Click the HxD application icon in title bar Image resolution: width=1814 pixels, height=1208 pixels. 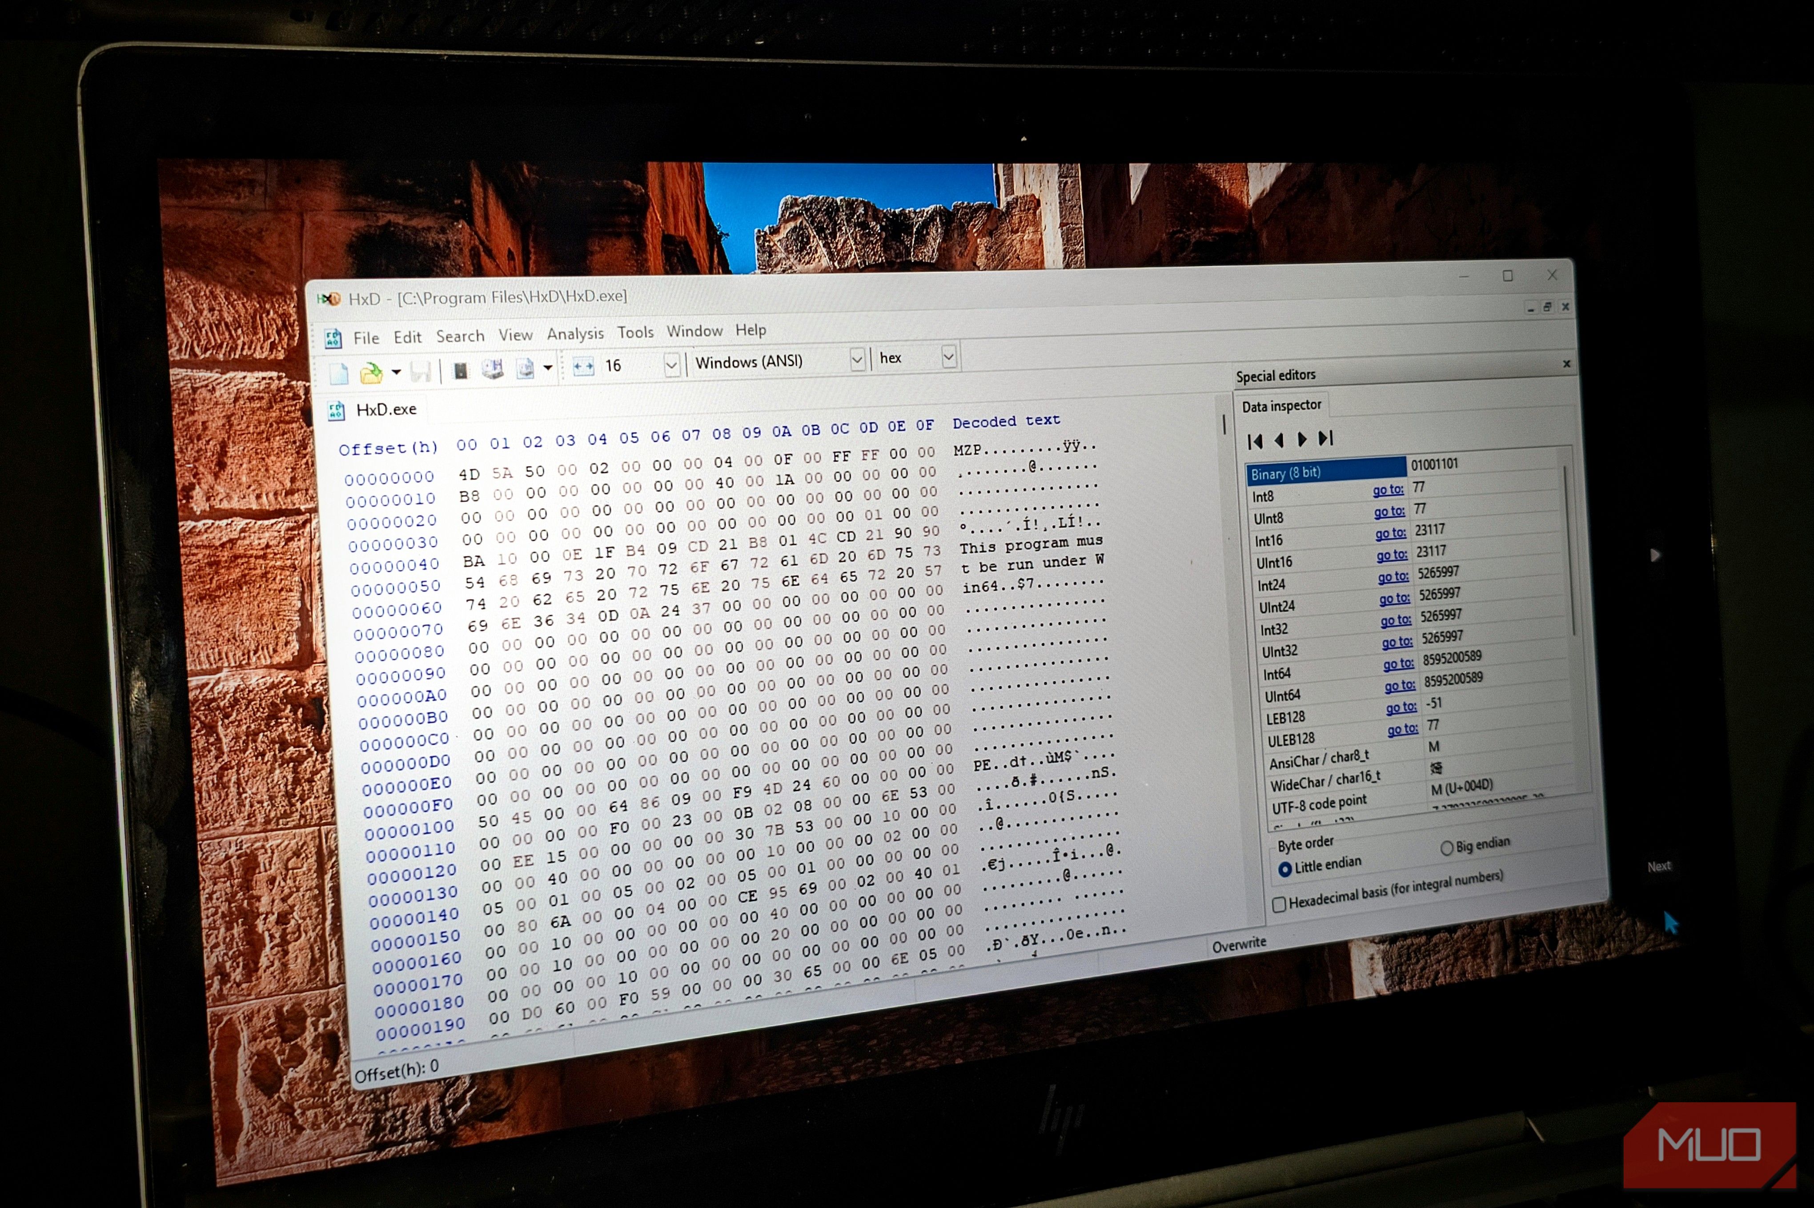329,299
